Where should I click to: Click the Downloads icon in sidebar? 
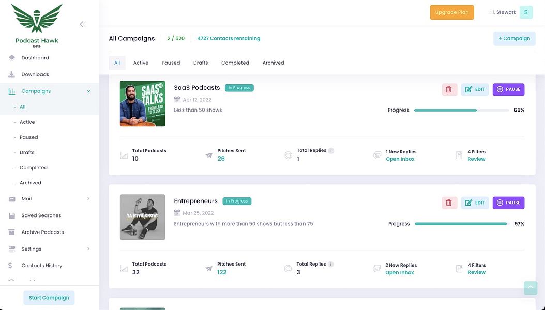tap(12, 74)
